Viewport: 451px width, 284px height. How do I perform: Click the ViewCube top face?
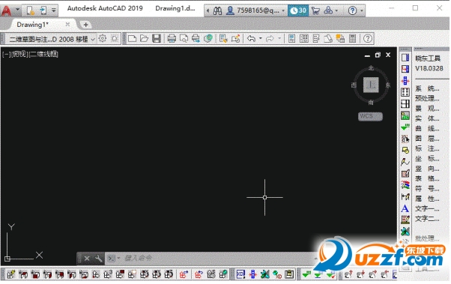[x=371, y=85]
